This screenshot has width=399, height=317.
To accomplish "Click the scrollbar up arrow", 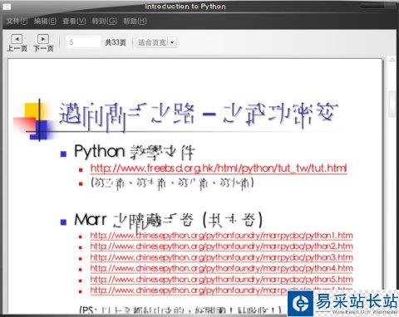I will pos(392,60).
